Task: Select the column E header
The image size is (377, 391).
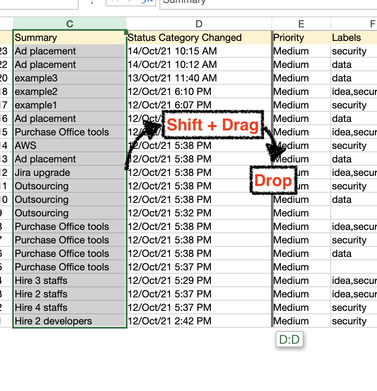Action: (301, 24)
